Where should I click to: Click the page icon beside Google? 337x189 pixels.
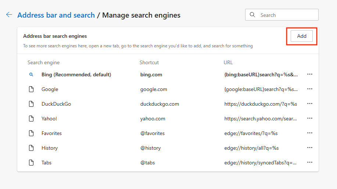click(x=31, y=89)
